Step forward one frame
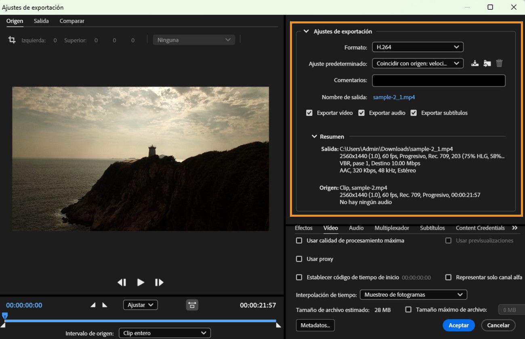This screenshot has height=339, width=525. pos(160,282)
